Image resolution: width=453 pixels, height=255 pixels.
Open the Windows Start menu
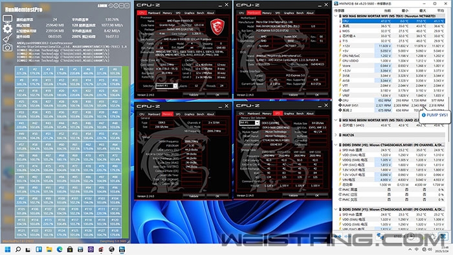coord(8,249)
